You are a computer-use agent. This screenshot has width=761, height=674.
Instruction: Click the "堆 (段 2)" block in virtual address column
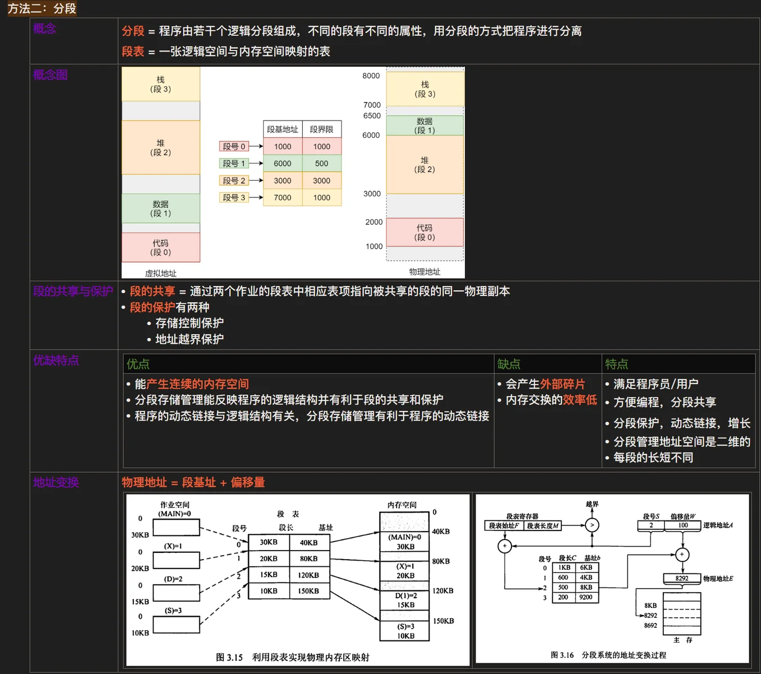(160, 147)
